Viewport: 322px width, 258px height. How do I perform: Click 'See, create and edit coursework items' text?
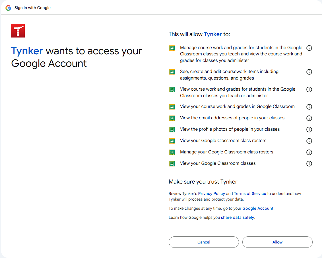(x=229, y=75)
